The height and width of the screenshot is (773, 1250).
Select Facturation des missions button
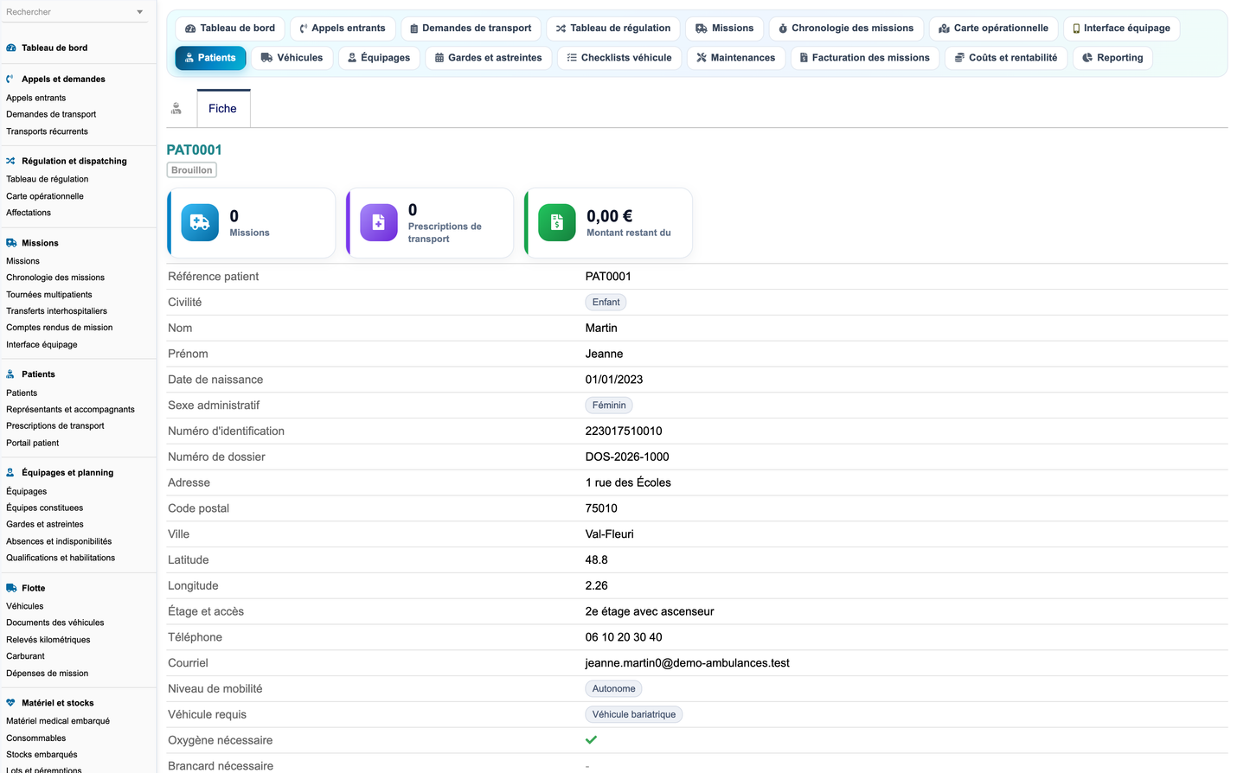865,58
